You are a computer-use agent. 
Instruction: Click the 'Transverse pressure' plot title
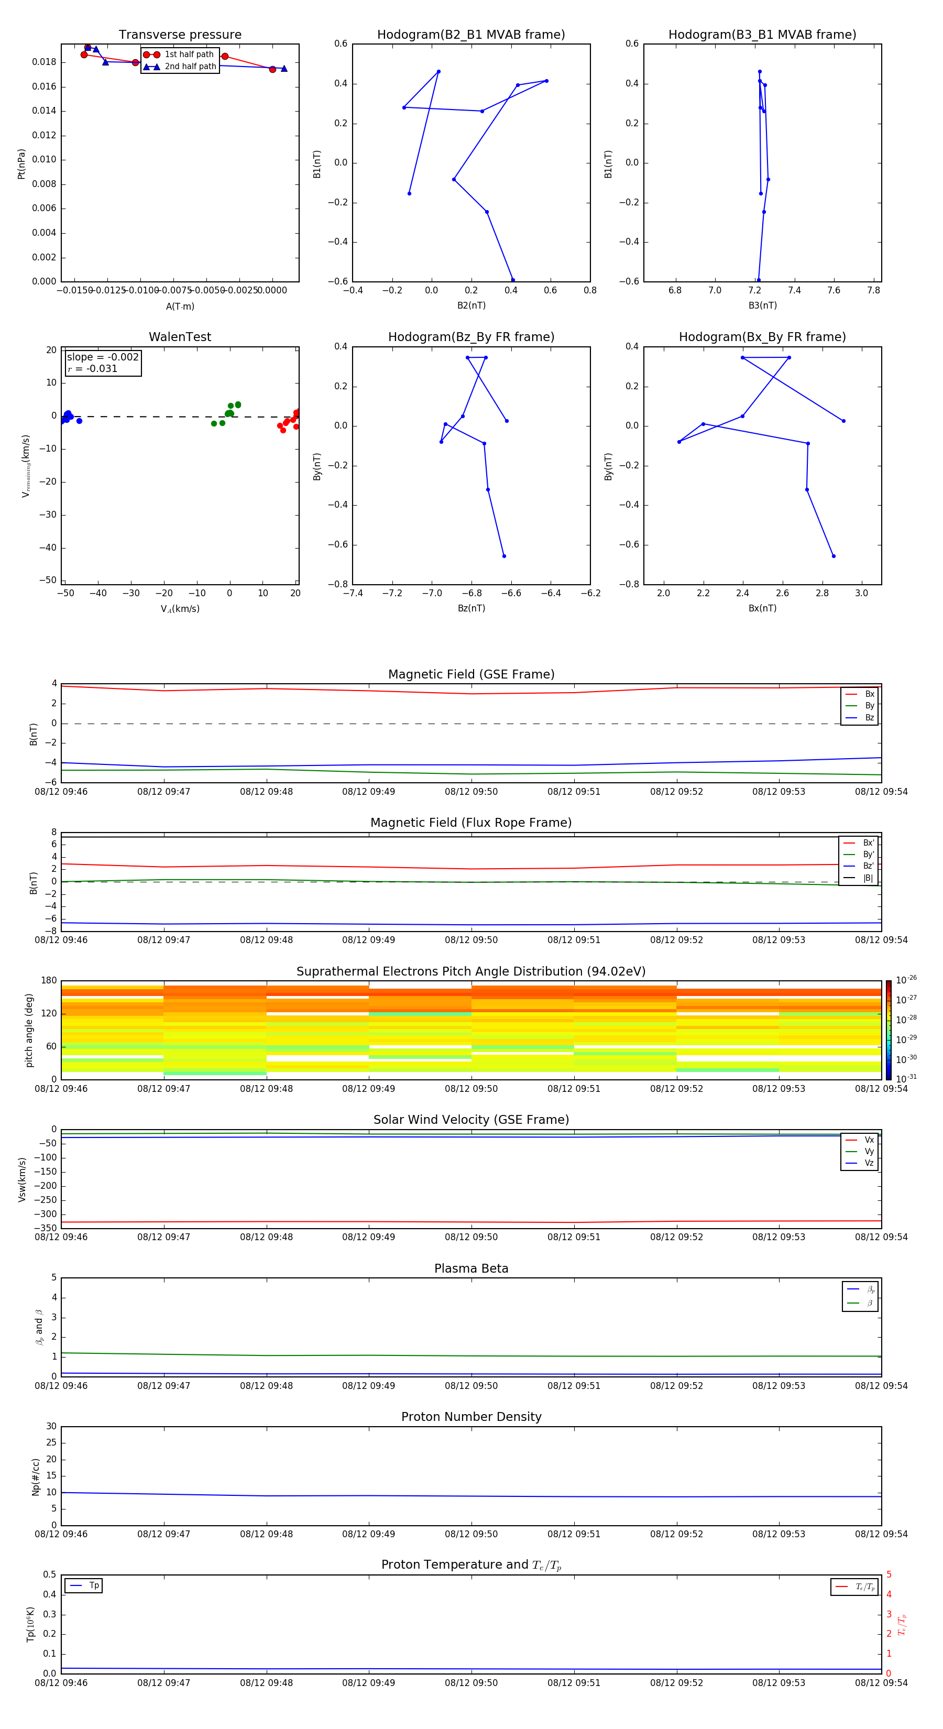(180, 35)
